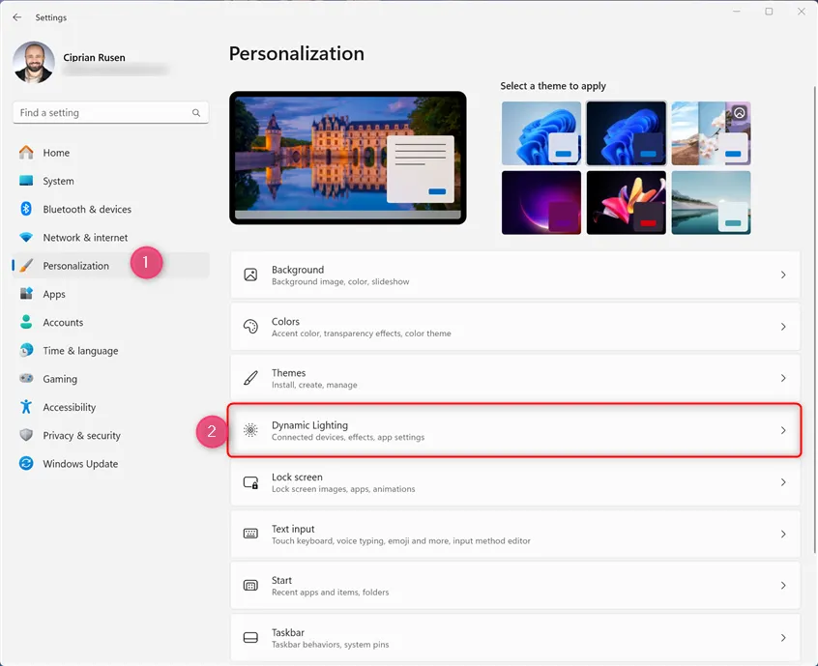Expand Start settings via chevron
818x666 pixels.
pos(783,586)
